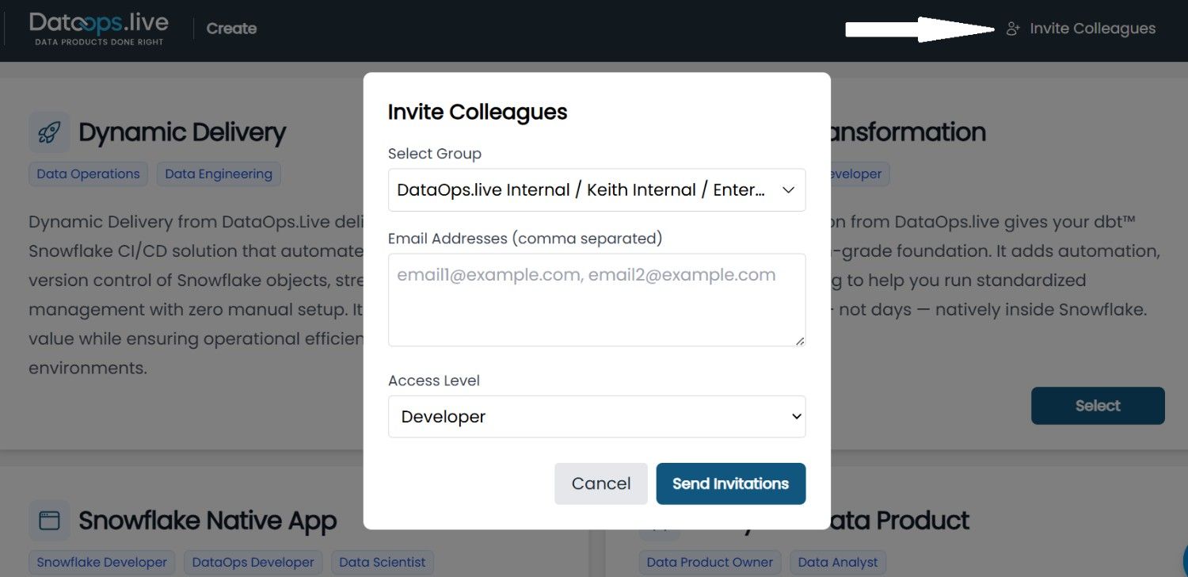Cancel the Invite Colleagues dialog

click(x=600, y=483)
